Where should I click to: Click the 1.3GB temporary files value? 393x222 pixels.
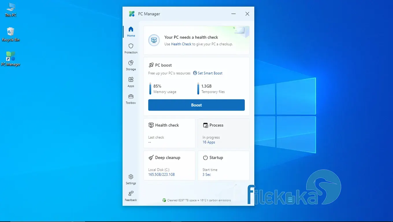point(206,86)
